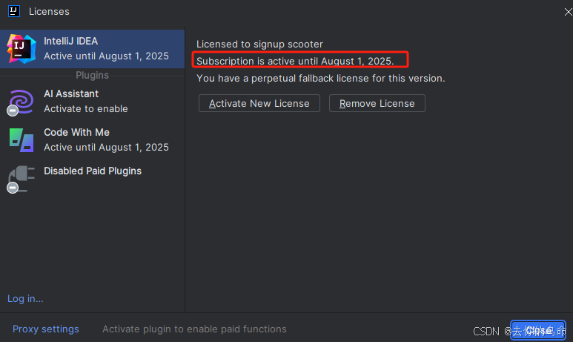Click the Plugins section header
This screenshot has width=573, height=342.
click(x=92, y=75)
